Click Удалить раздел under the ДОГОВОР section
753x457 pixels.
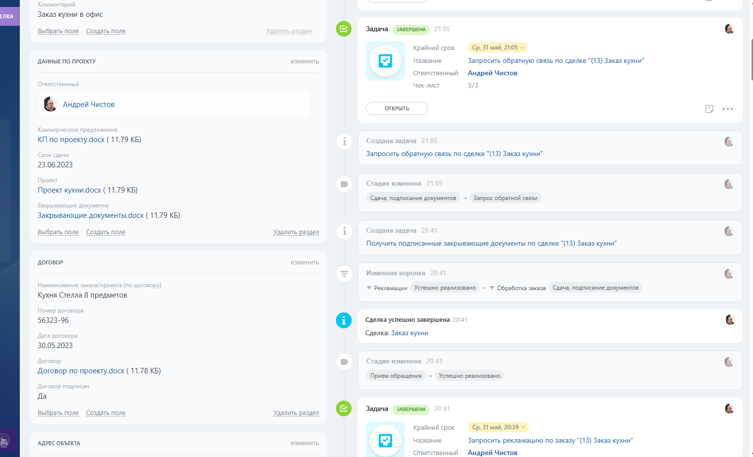coord(296,413)
